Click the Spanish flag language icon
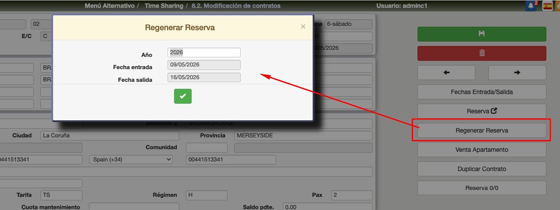 pyautogui.click(x=547, y=6)
